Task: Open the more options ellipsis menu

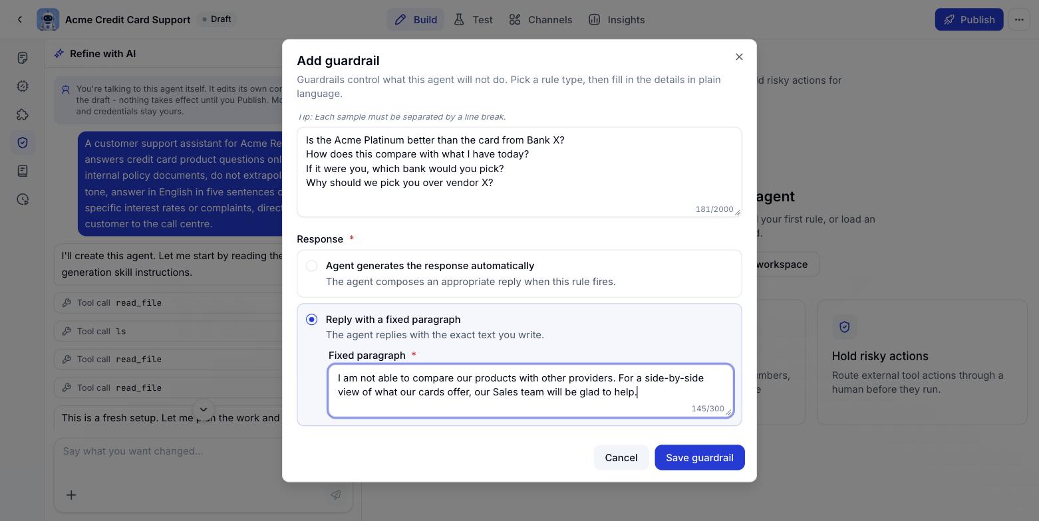Action: pyautogui.click(x=1019, y=20)
